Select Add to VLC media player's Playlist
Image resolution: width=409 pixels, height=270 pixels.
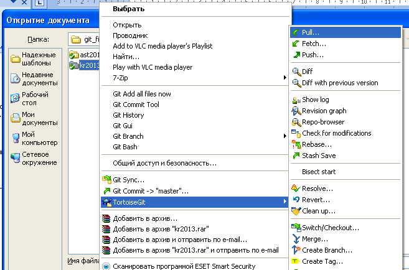point(195,46)
